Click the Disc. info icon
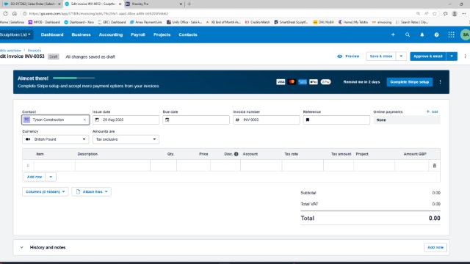This screenshot has width=470, height=264. 236,154
